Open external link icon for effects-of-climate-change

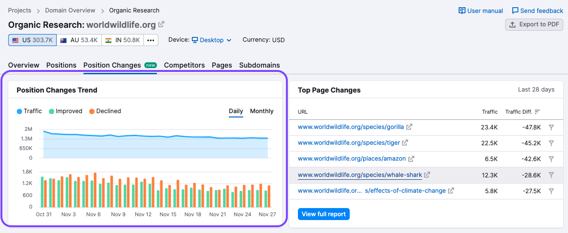(x=451, y=190)
